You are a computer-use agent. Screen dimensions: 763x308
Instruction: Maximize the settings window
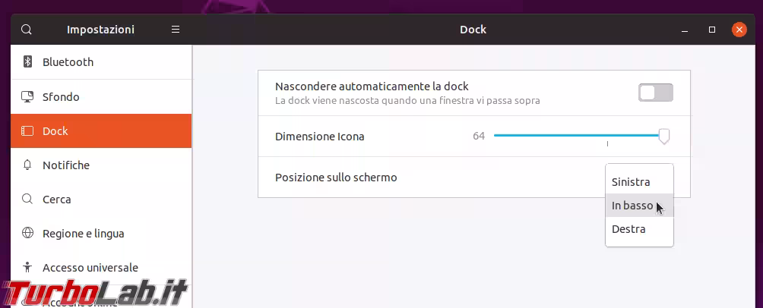(712, 30)
